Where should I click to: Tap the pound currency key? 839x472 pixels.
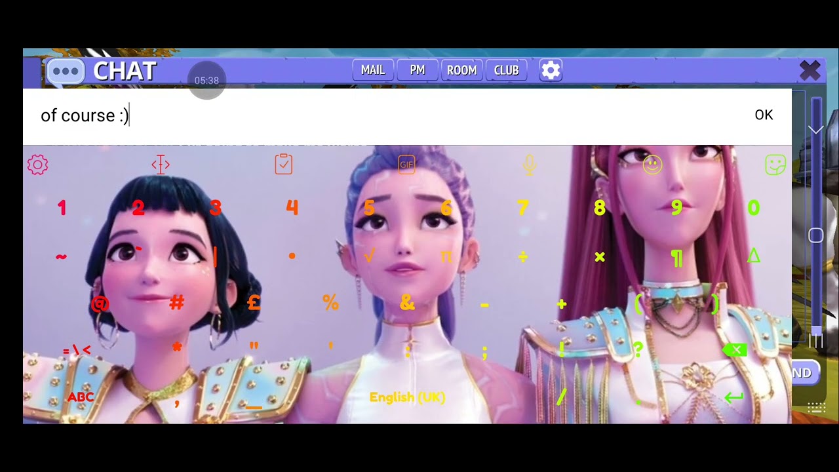coord(254,303)
